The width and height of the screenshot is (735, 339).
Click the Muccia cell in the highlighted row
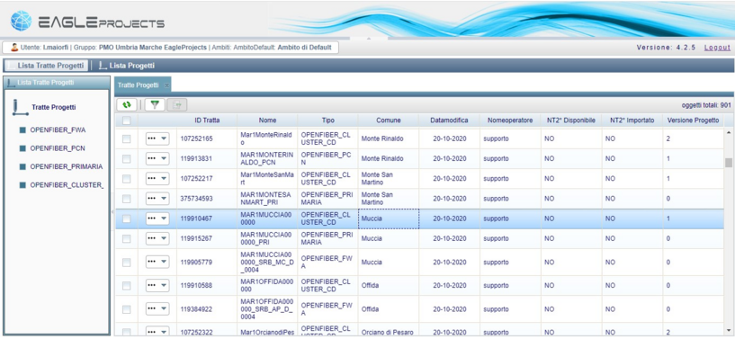389,219
